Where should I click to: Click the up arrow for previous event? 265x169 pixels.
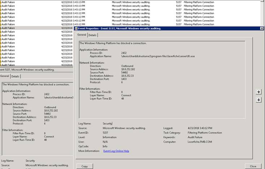pyautogui.click(x=258, y=92)
